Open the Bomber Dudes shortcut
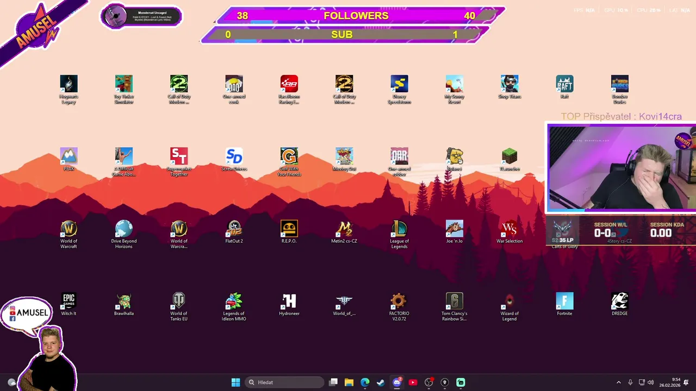This screenshot has height=391, width=696. coord(619,90)
